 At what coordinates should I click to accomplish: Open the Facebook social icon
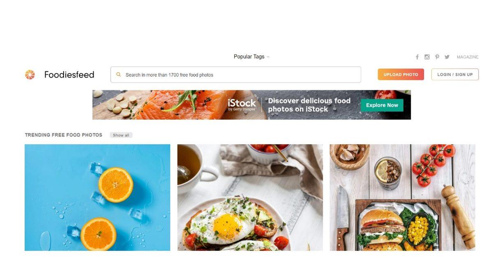pos(417,57)
